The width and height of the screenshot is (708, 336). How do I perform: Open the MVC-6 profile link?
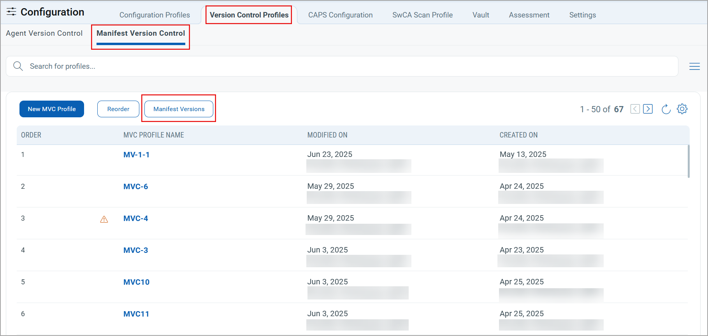(x=135, y=186)
